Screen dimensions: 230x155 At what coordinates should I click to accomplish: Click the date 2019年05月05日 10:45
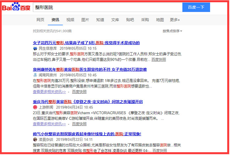pyautogui.click(x=78, y=75)
